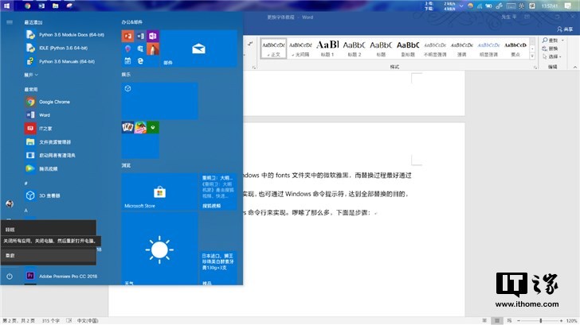Open the Maps pin tile

(127, 48)
